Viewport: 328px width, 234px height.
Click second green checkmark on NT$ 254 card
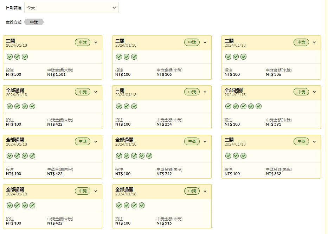(127, 106)
